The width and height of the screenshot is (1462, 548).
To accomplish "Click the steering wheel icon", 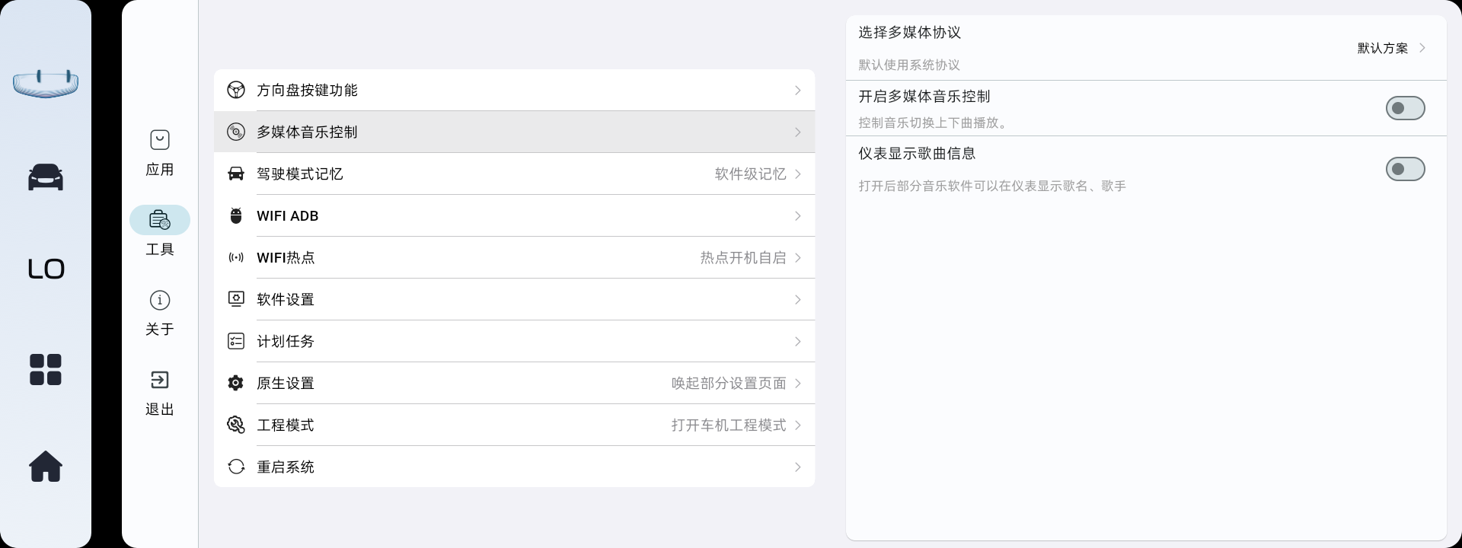I will [x=236, y=90].
